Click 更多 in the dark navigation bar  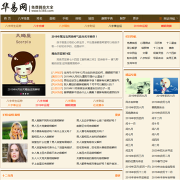[x=135, y=18]
